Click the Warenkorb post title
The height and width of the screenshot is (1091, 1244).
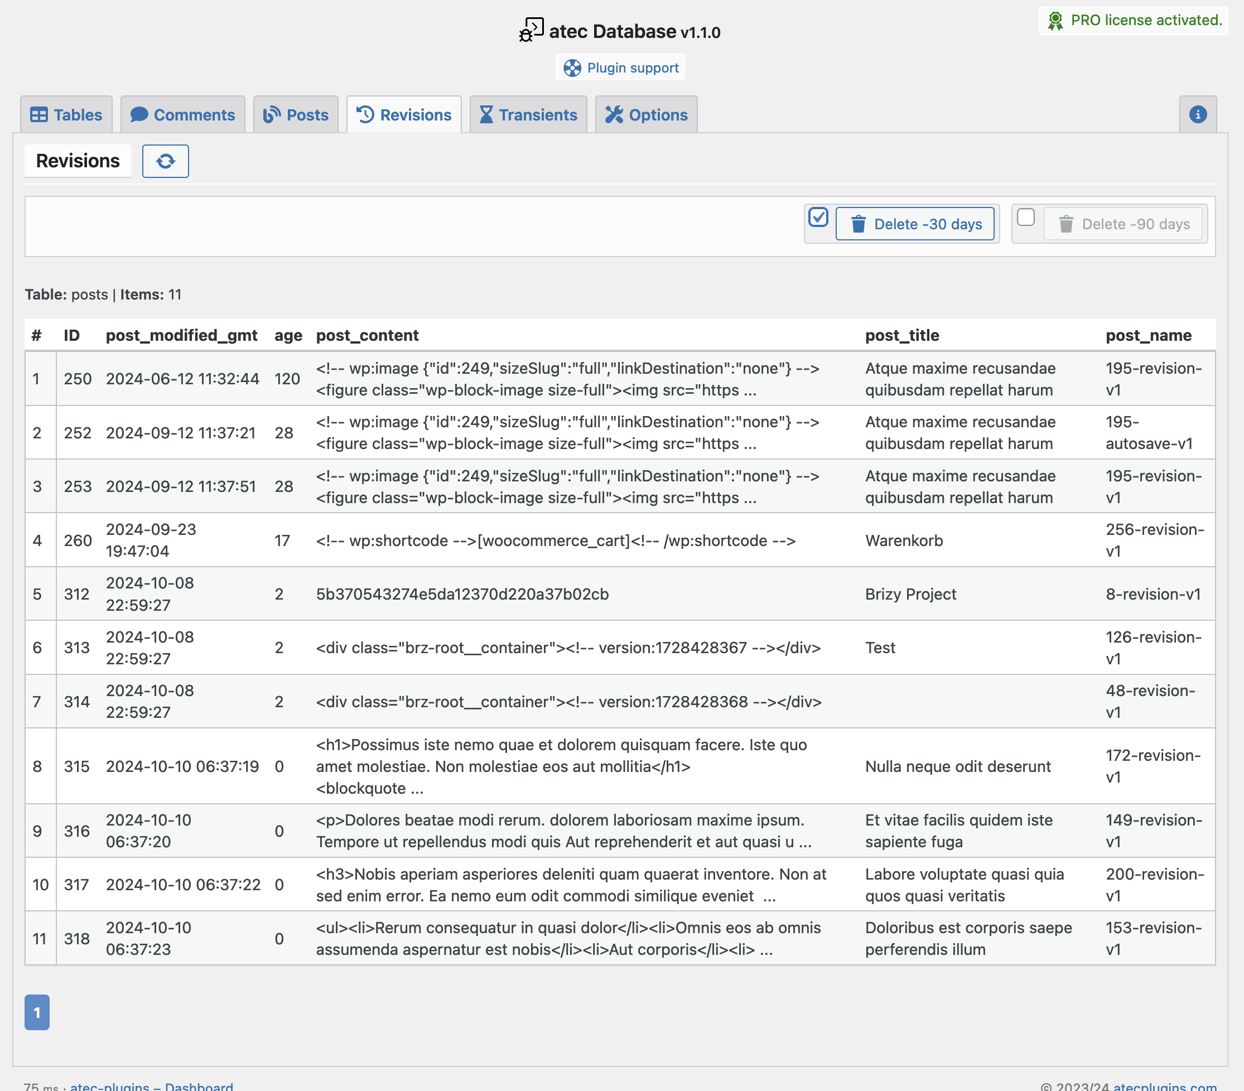tap(904, 540)
